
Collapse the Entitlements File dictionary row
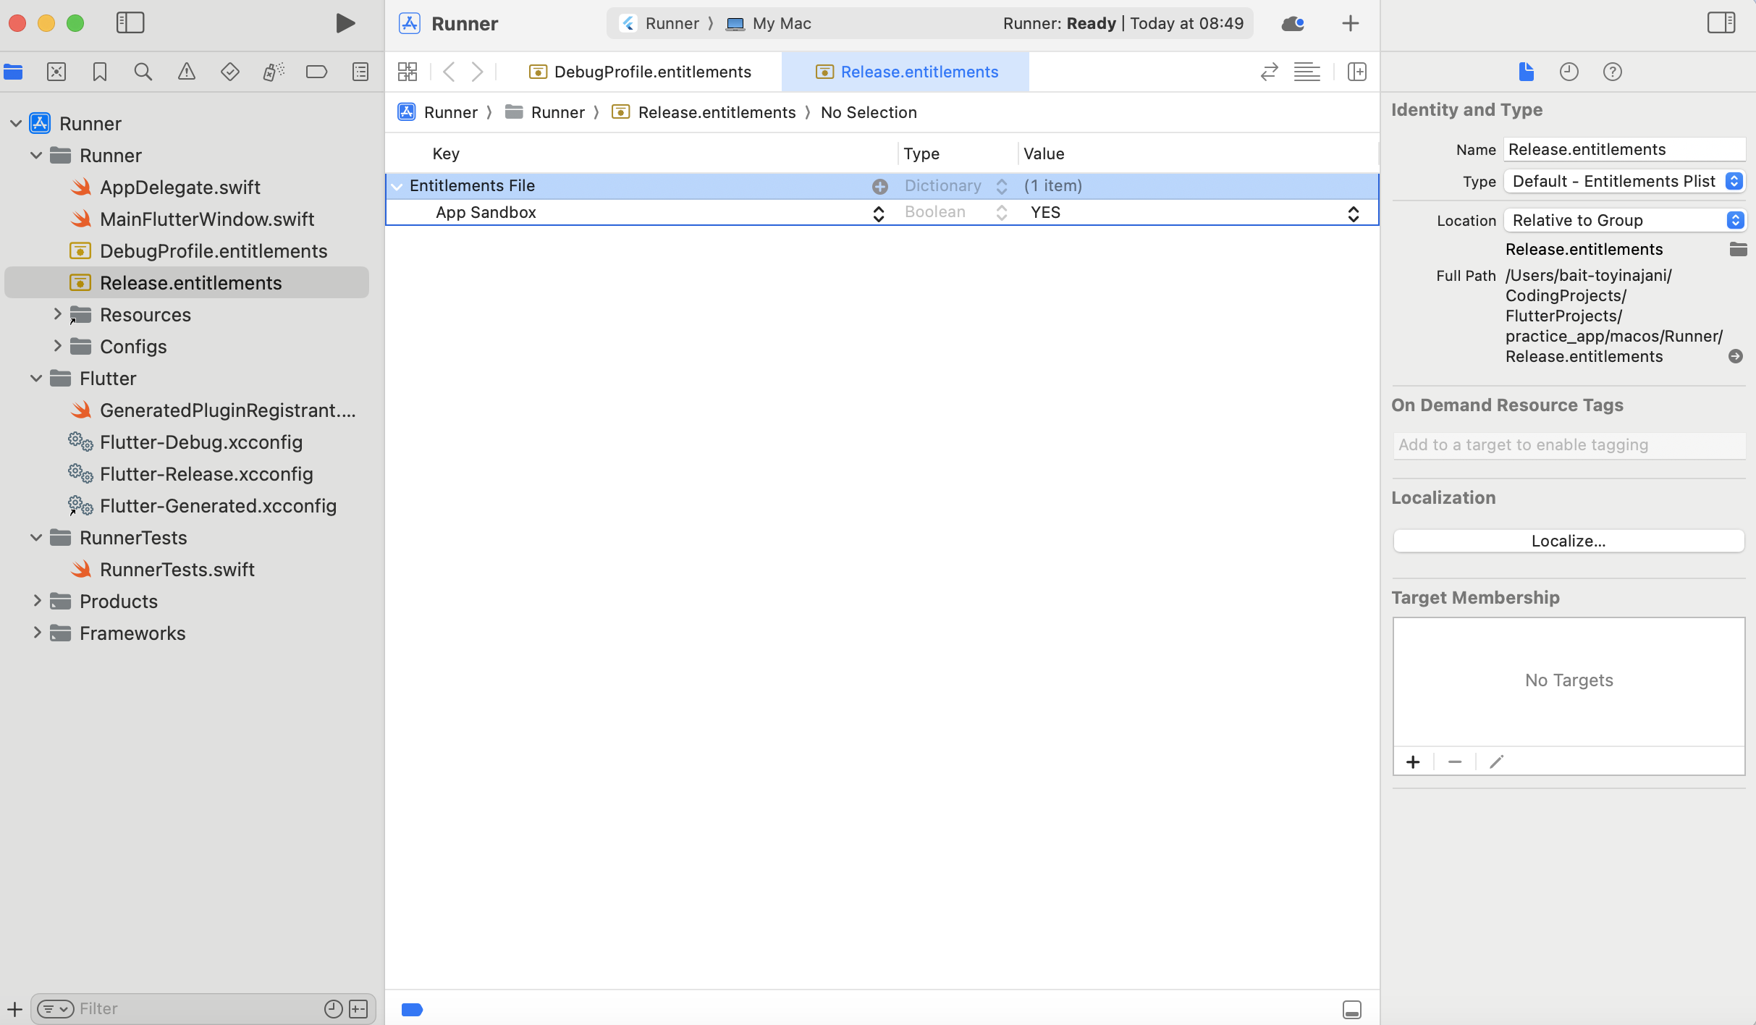click(397, 186)
